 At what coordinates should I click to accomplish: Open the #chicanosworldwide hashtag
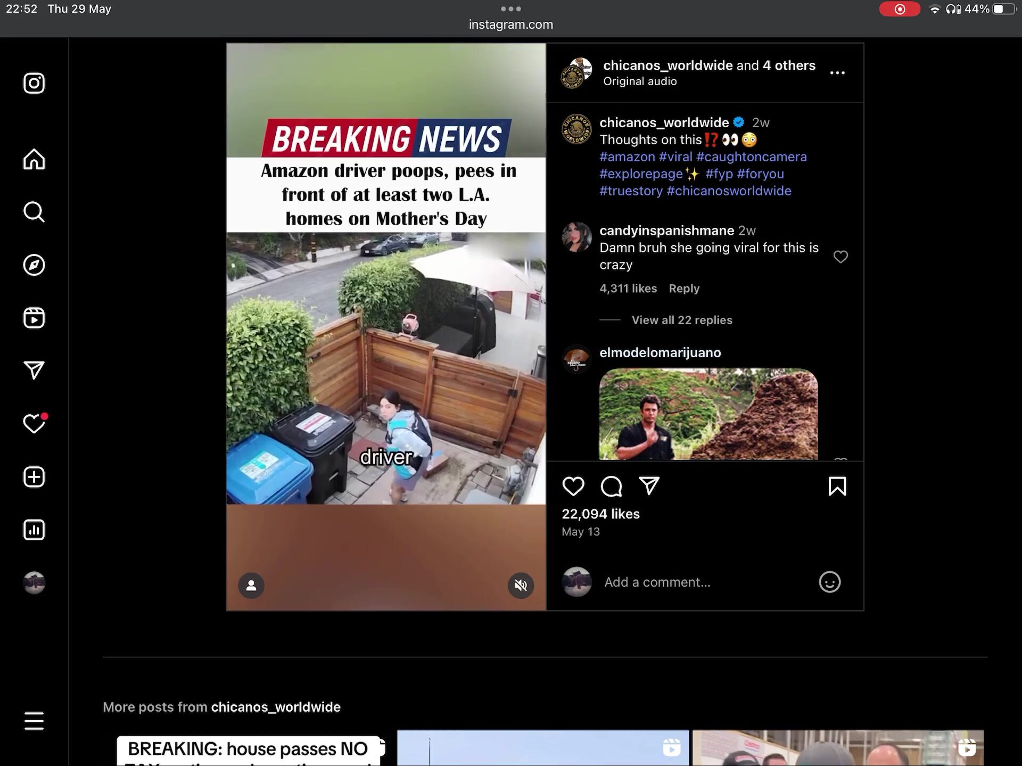tap(729, 191)
